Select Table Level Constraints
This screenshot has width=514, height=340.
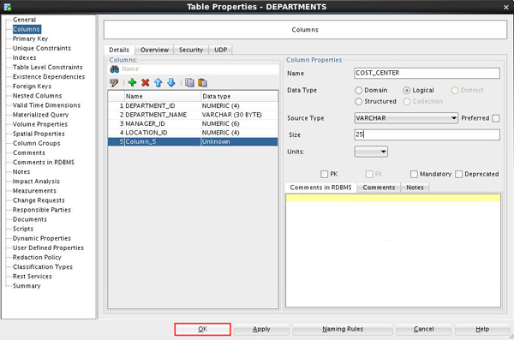pos(47,67)
